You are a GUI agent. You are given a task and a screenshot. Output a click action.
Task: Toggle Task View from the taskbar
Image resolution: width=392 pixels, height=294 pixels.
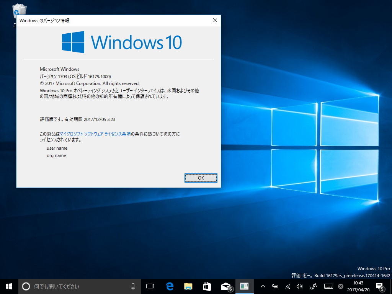tap(149, 286)
